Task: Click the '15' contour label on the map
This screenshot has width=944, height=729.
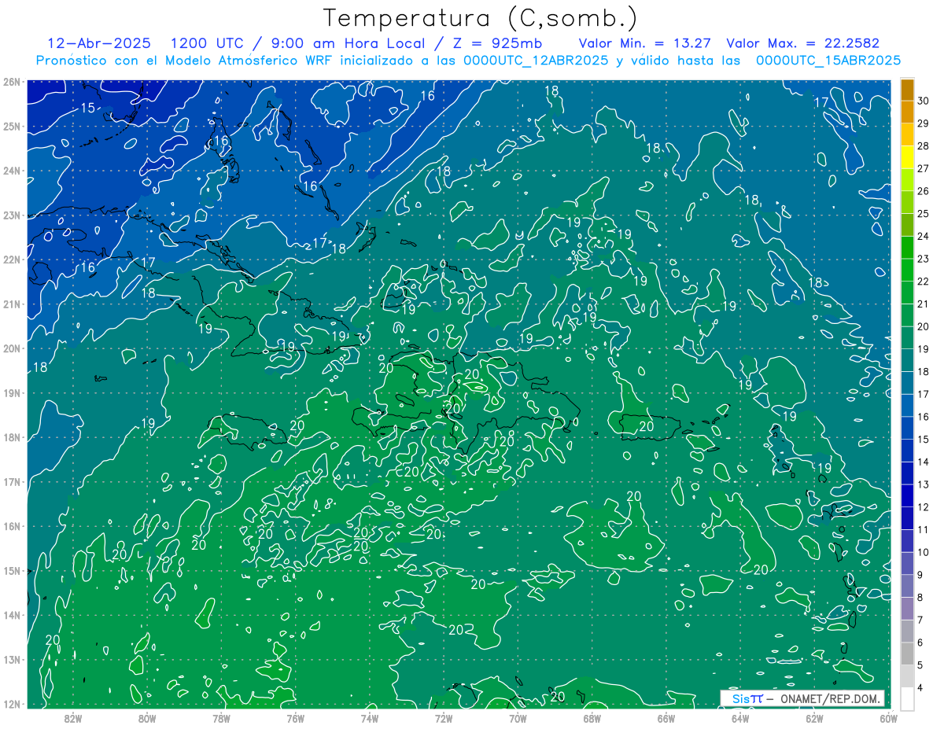Action: (x=88, y=108)
